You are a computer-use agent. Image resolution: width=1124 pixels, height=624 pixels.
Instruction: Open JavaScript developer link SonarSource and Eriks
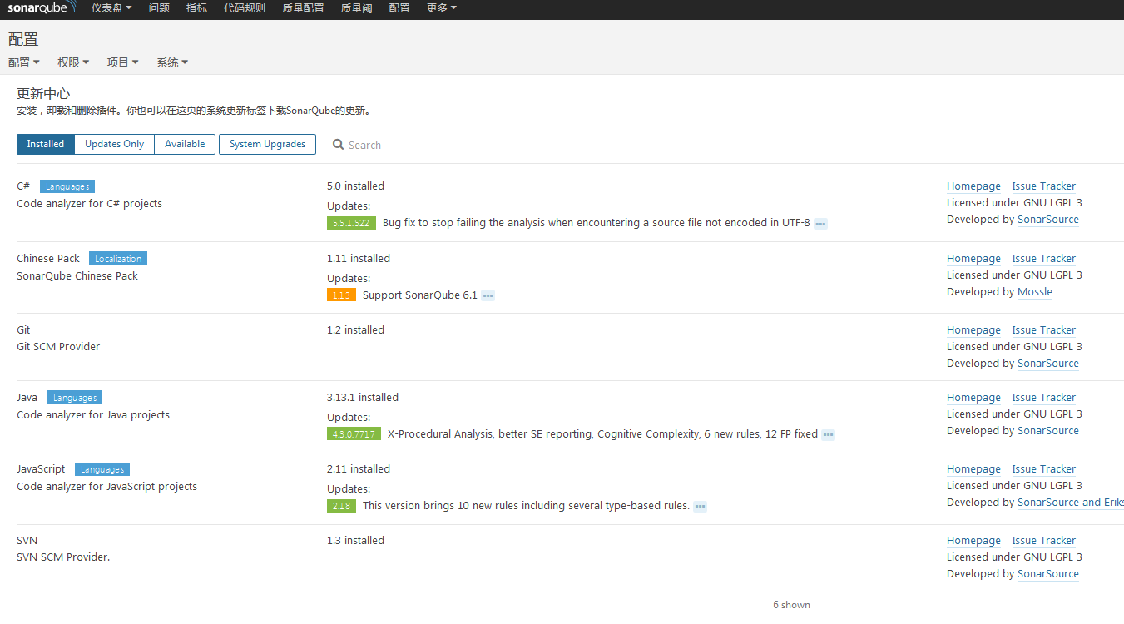click(1071, 503)
